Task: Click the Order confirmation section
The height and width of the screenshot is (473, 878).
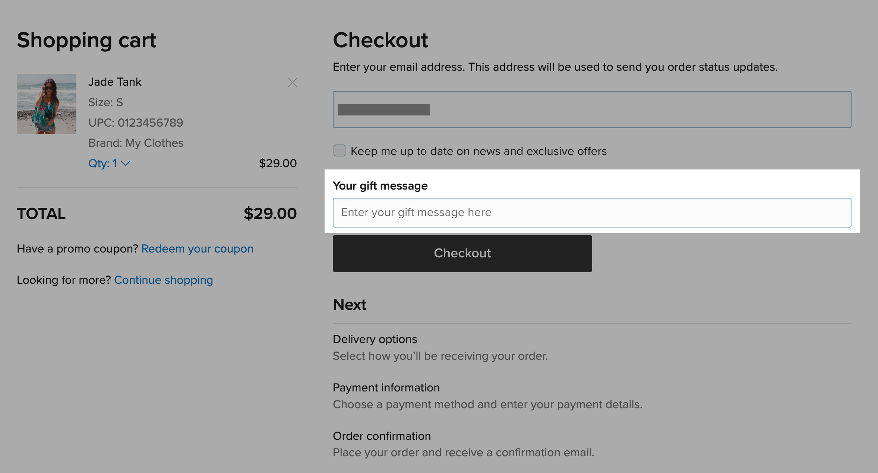Action: click(381, 436)
